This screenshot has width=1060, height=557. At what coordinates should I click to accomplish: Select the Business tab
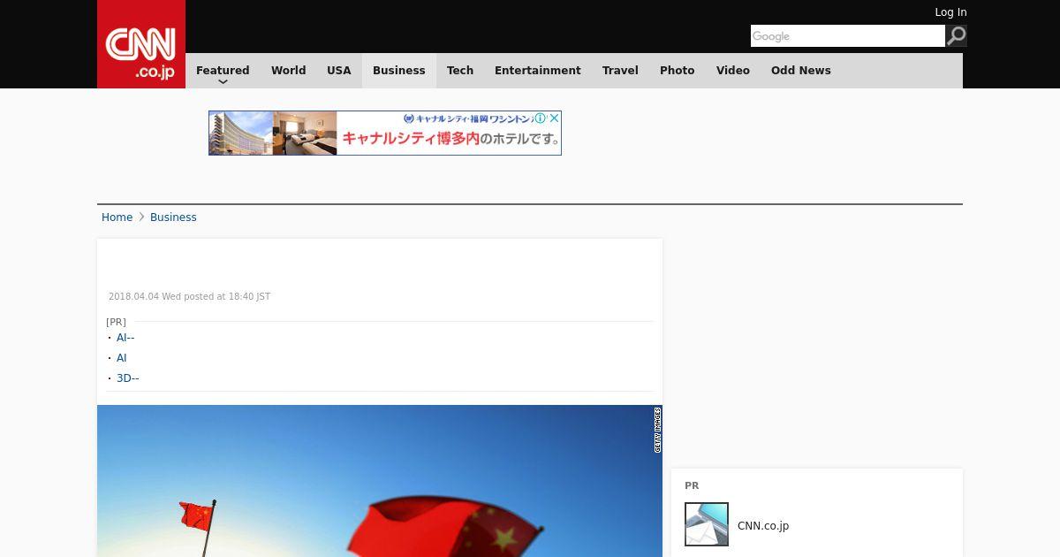[x=399, y=70]
